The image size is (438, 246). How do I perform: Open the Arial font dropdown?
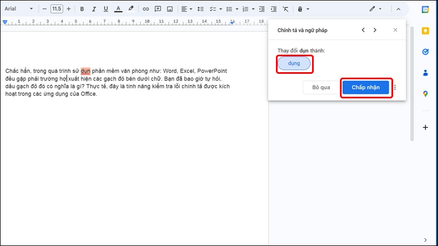point(19,9)
